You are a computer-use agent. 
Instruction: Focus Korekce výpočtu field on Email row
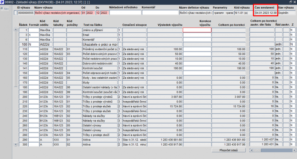pyautogui.click(x=197, y=35)
